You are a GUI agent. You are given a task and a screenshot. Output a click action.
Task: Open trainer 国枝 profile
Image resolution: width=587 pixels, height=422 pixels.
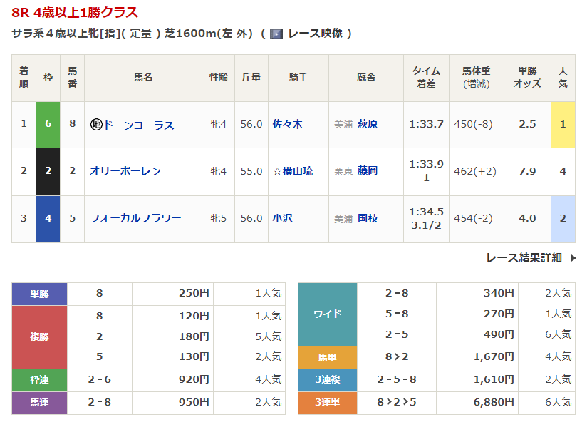pyautogui.click(x=368, y=218)
